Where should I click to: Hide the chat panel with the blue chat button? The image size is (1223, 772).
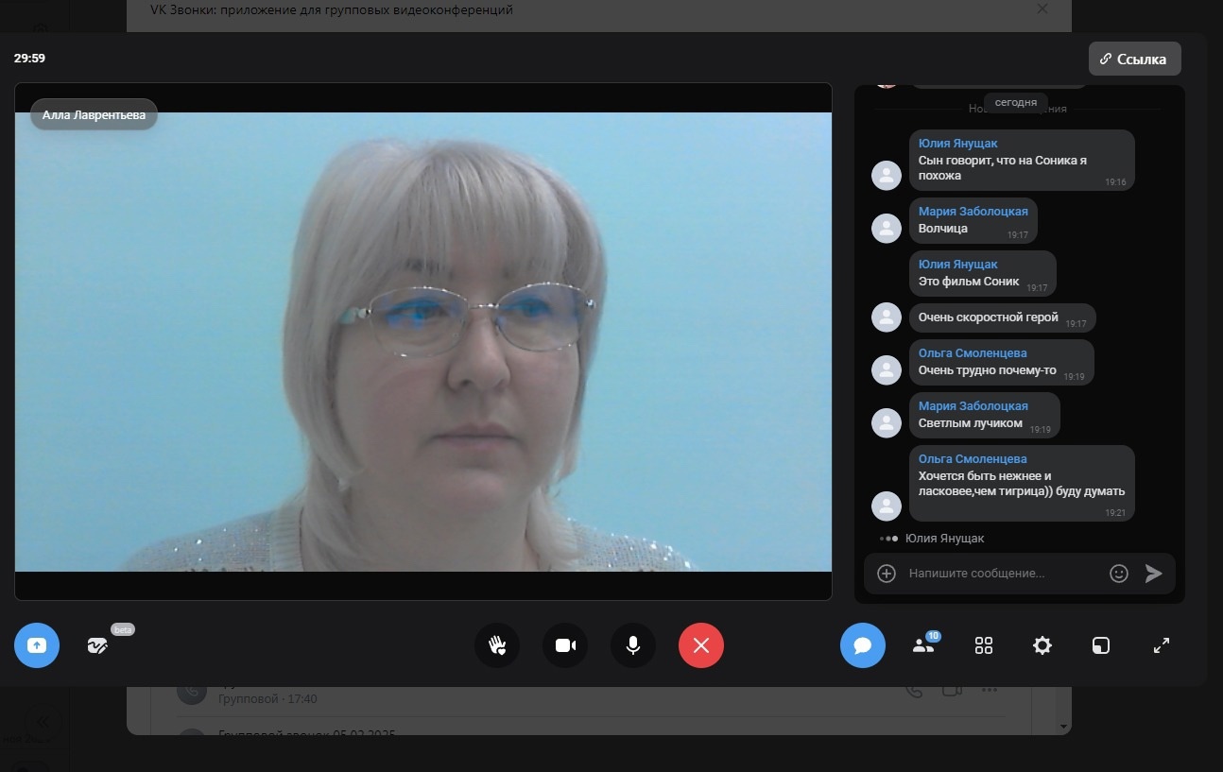pyautogui.click(x=862, y=645)
